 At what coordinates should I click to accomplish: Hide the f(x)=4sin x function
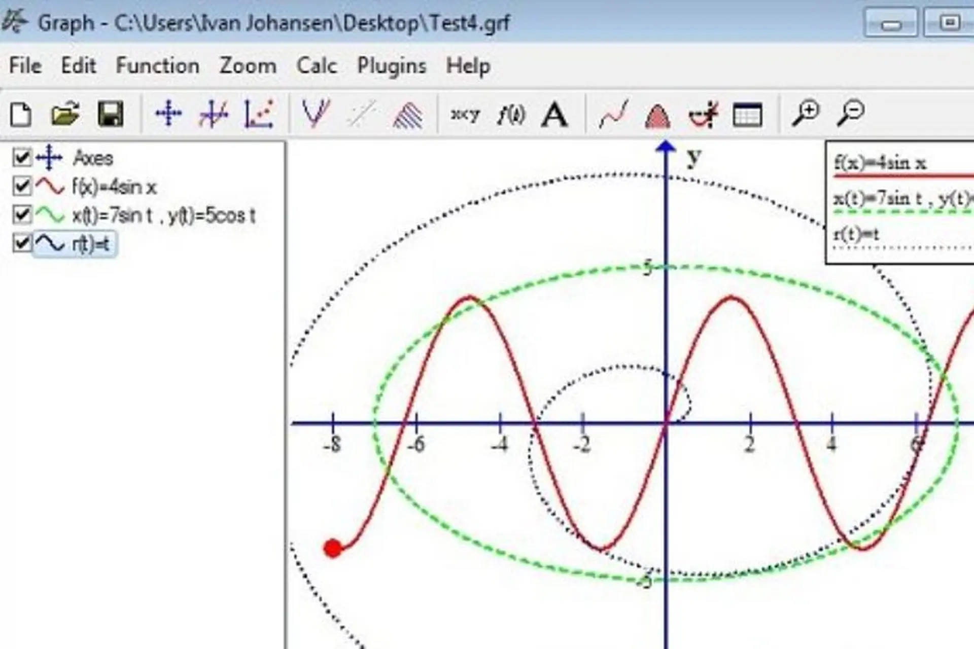click(x=22, y=187)
